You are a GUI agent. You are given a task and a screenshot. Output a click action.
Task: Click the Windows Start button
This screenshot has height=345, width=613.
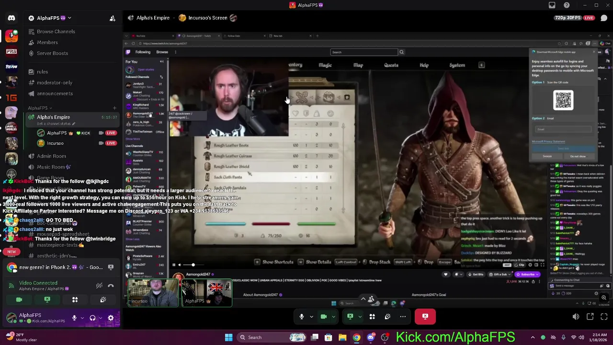[228, 337]
